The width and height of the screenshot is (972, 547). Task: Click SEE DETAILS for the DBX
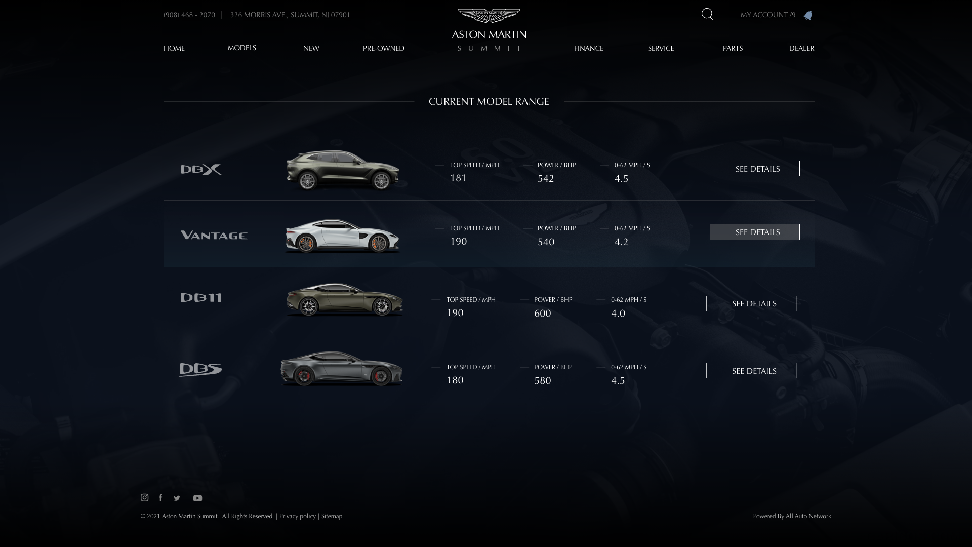tap(755, 169)
